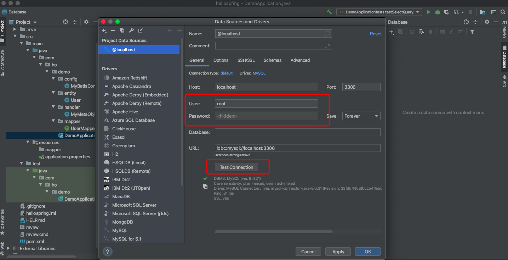Click the Project Structure icon in main toolbar
This screenshot has width=508, height=260.
tap(482, 12)
